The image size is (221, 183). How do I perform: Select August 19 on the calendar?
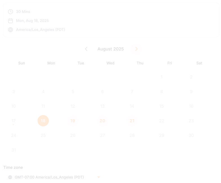point(73,121)
